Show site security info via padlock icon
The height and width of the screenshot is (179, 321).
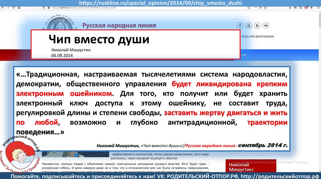pyautogui.click(x=49, y=7)
